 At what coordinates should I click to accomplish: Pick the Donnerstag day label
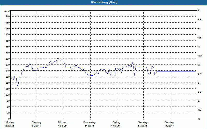click(89, 122)
